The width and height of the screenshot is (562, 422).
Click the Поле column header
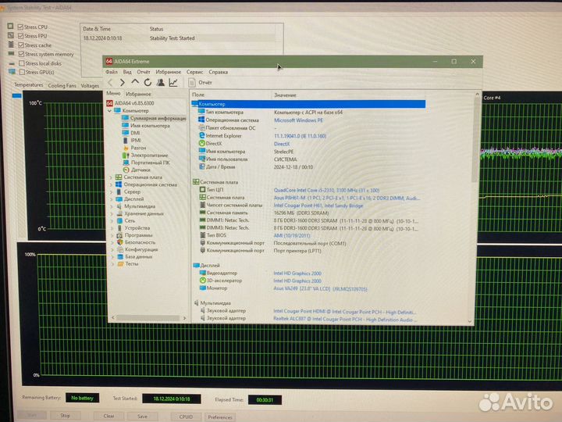pyautogui.click(x=198, y=95)
